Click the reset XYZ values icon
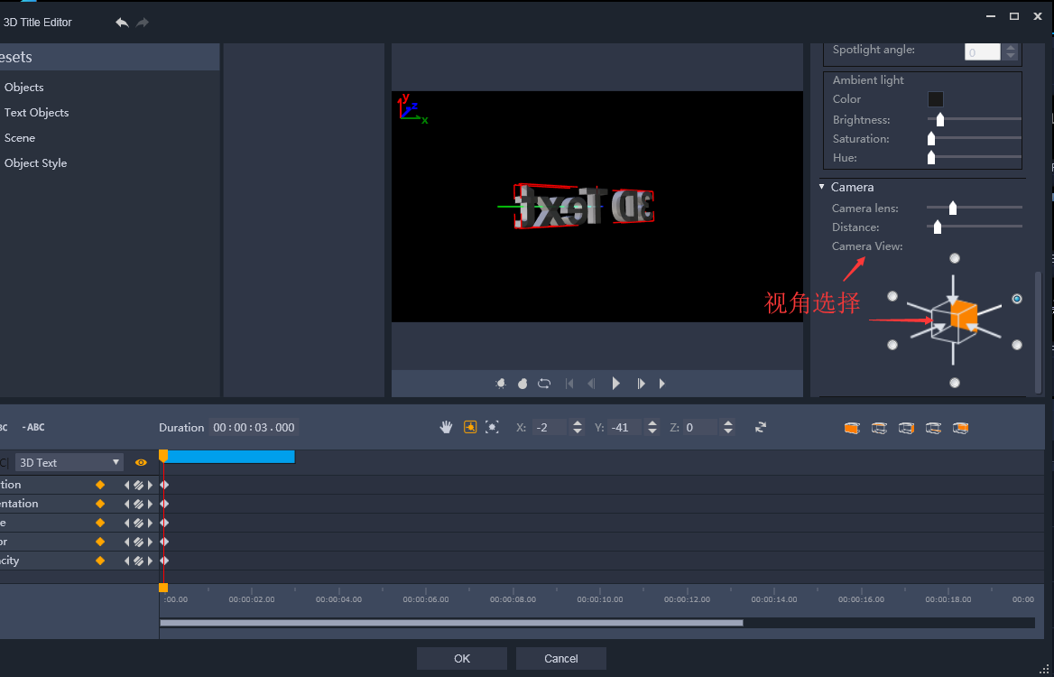Image resolution: width=1054 pixels, height=677 pixels. (761, 428)
